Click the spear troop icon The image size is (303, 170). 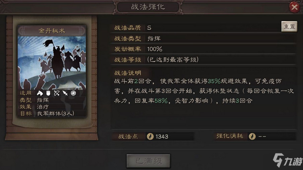coord(65,93)
